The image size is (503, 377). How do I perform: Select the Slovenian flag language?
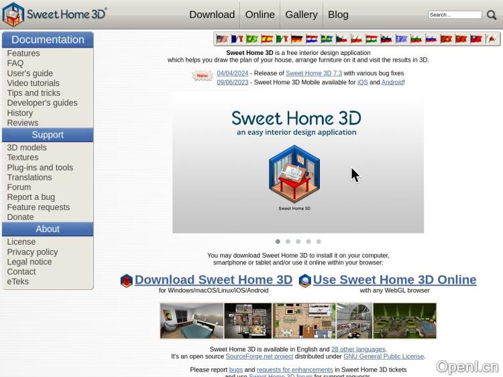386,39
